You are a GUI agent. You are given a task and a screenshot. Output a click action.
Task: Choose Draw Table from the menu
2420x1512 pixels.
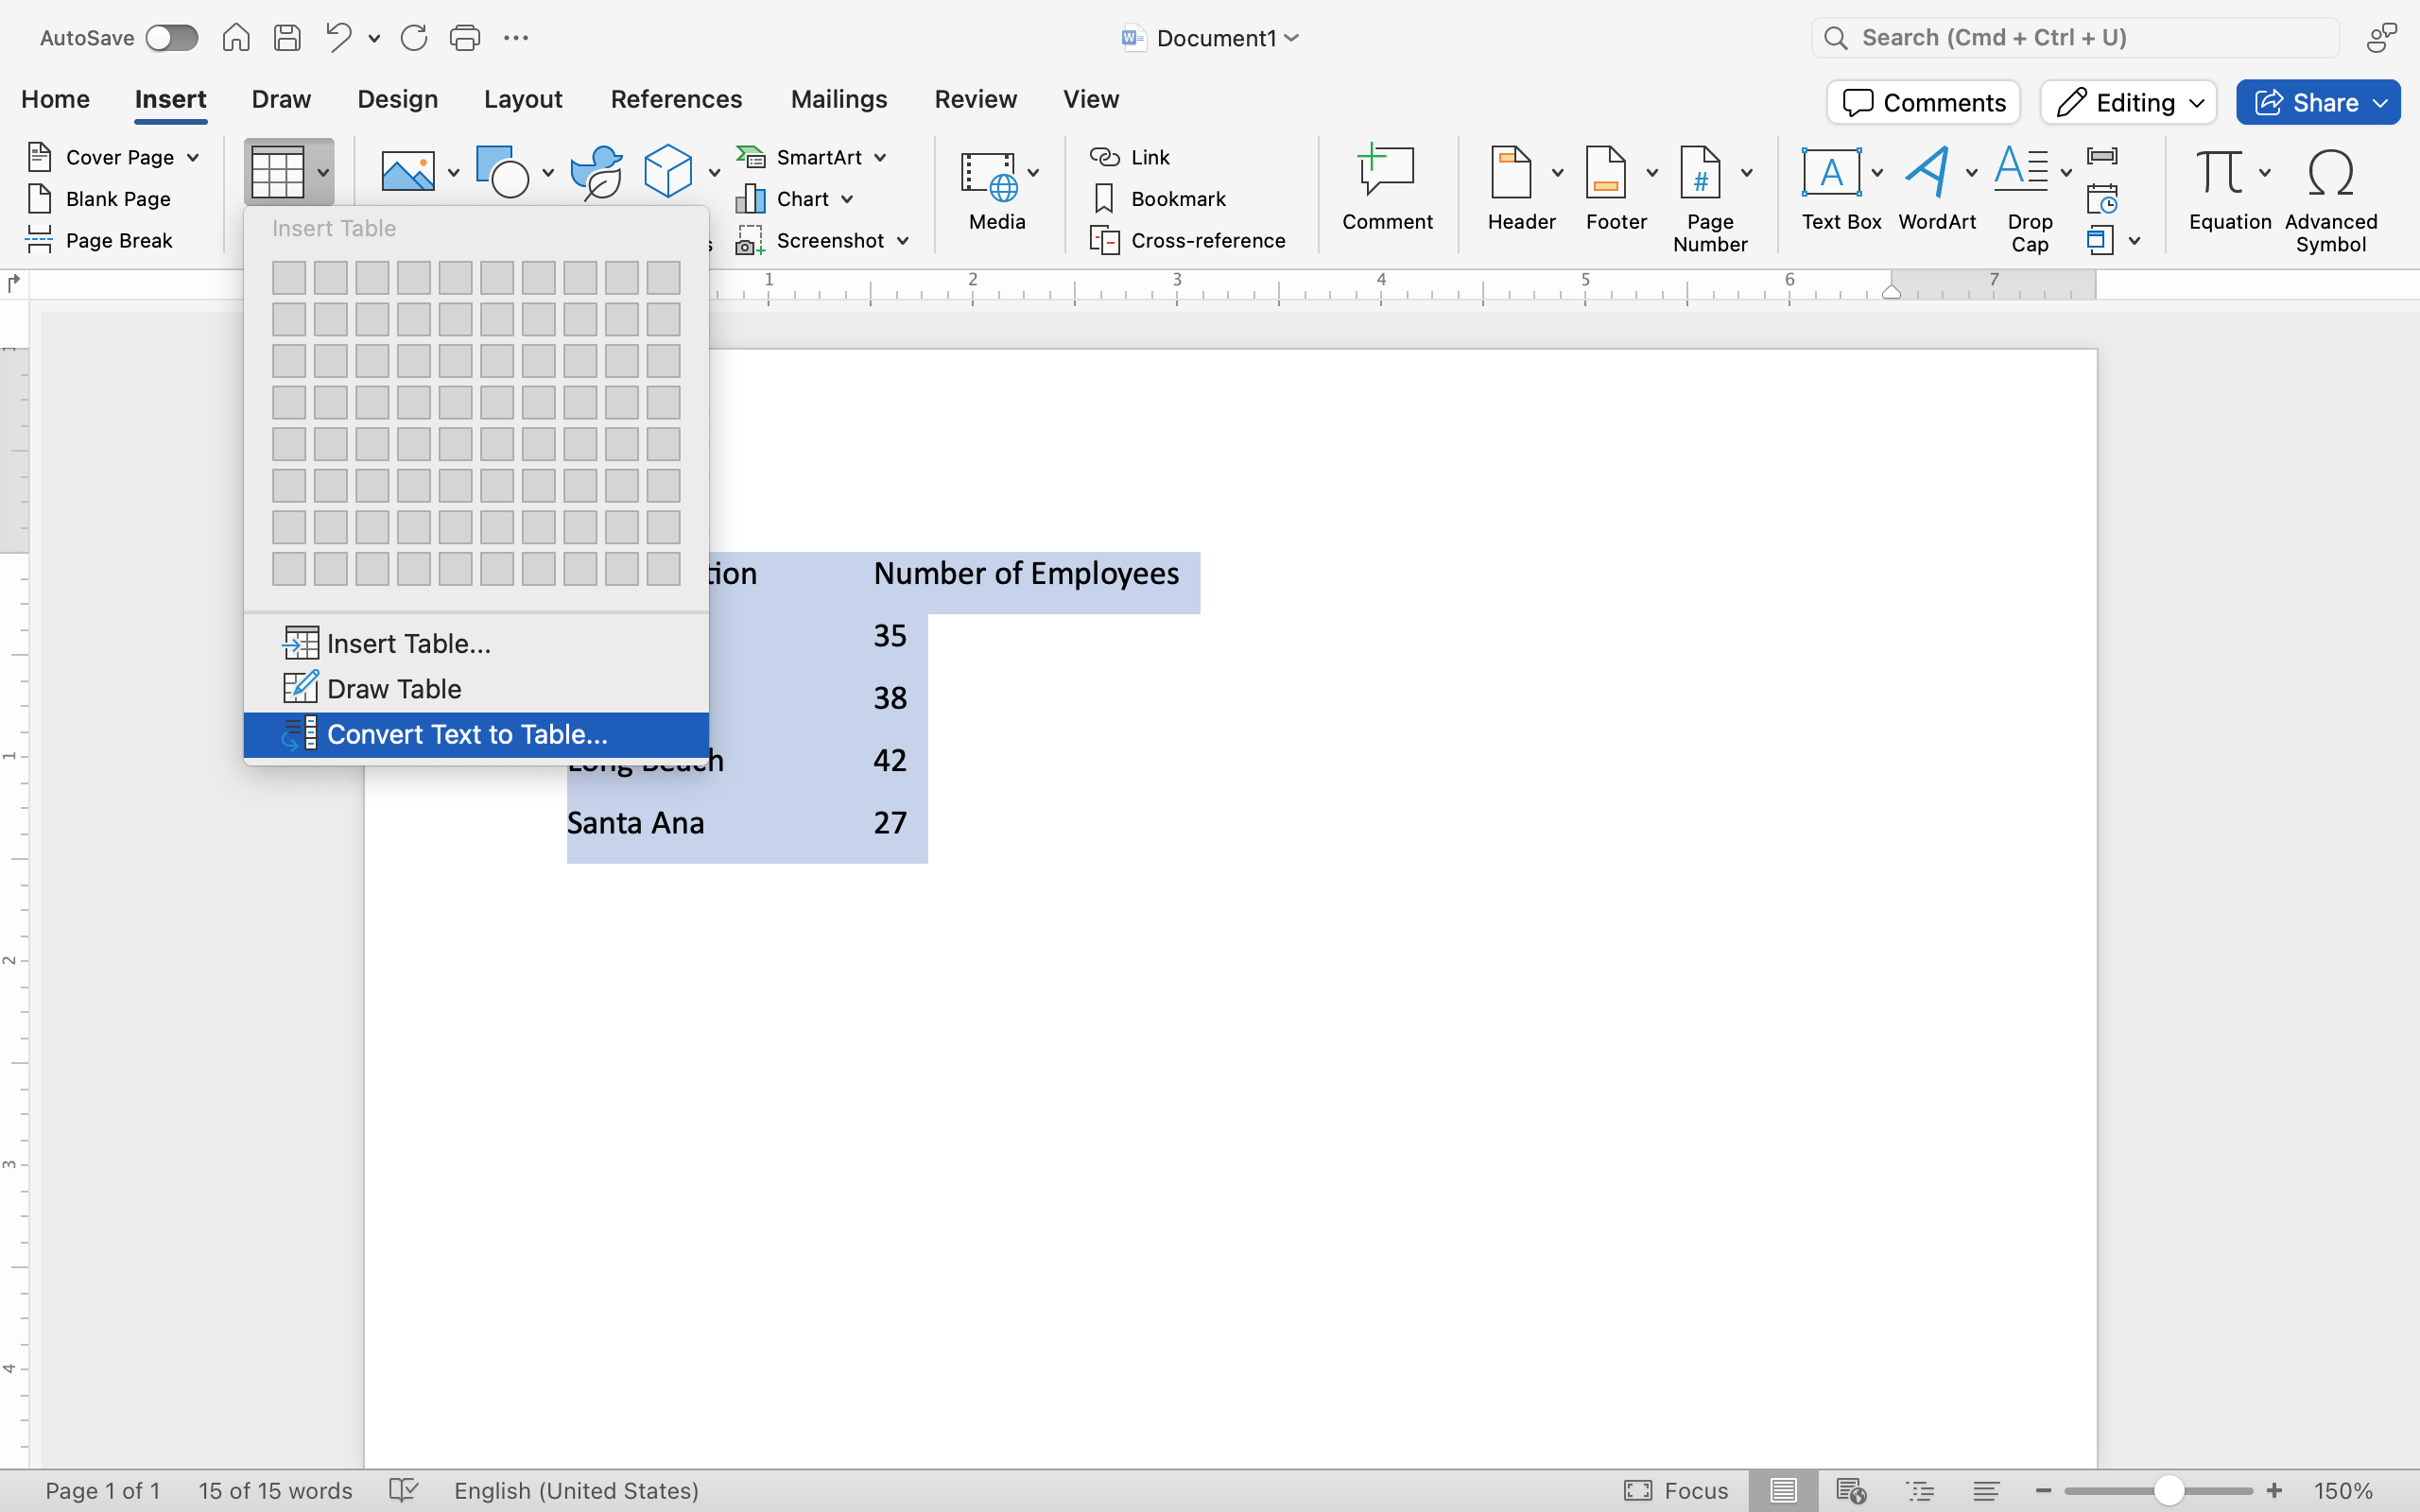click(476, 688)
